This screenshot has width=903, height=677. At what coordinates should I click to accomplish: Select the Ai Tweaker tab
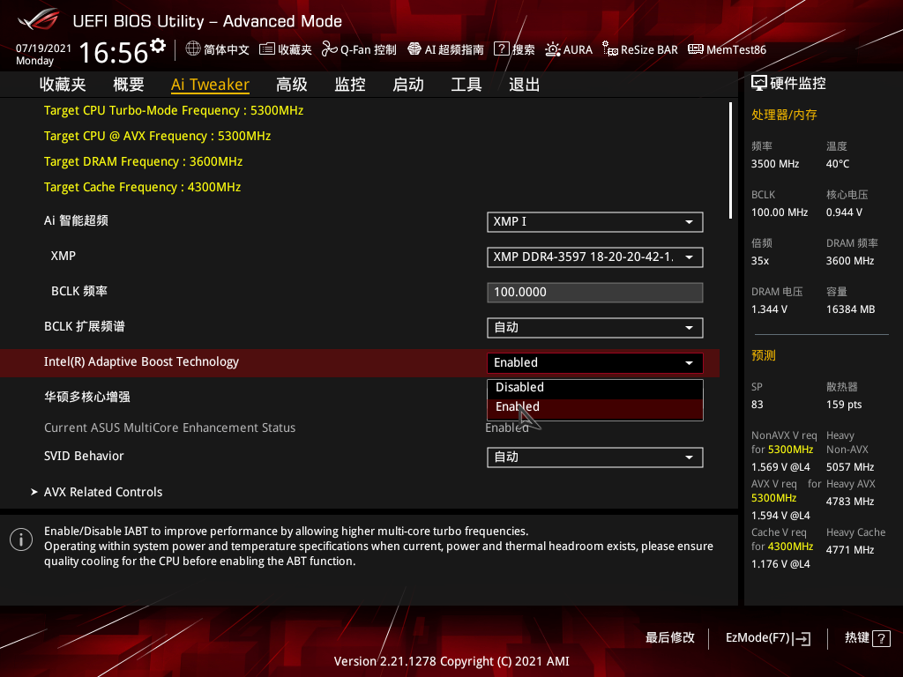210,85
